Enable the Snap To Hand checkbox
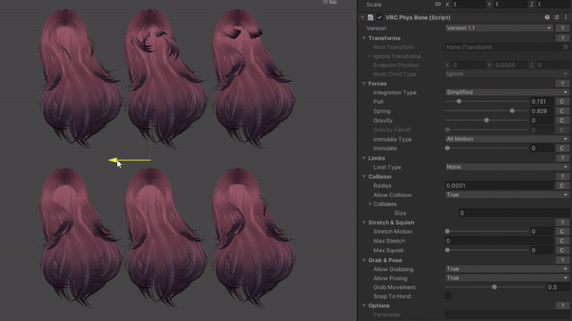Image resolution: width=572 pixels, height=321 pixels. pyautogui.click(x=448, y=296)
